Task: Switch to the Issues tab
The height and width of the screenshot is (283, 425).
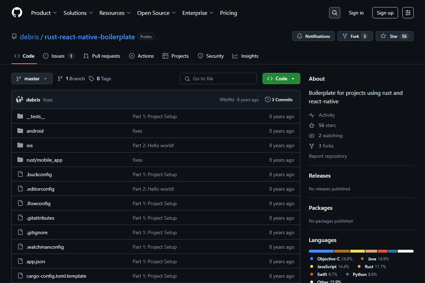Action: [x=58, y=56]
